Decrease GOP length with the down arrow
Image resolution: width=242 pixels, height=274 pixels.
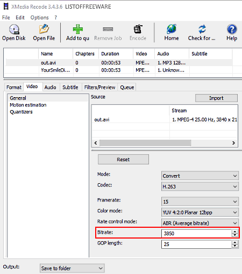coord(235,246)
